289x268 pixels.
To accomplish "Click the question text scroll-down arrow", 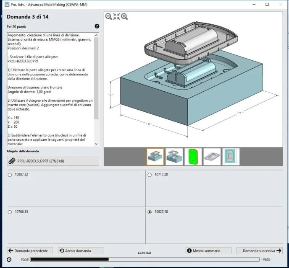I will 96,144.
